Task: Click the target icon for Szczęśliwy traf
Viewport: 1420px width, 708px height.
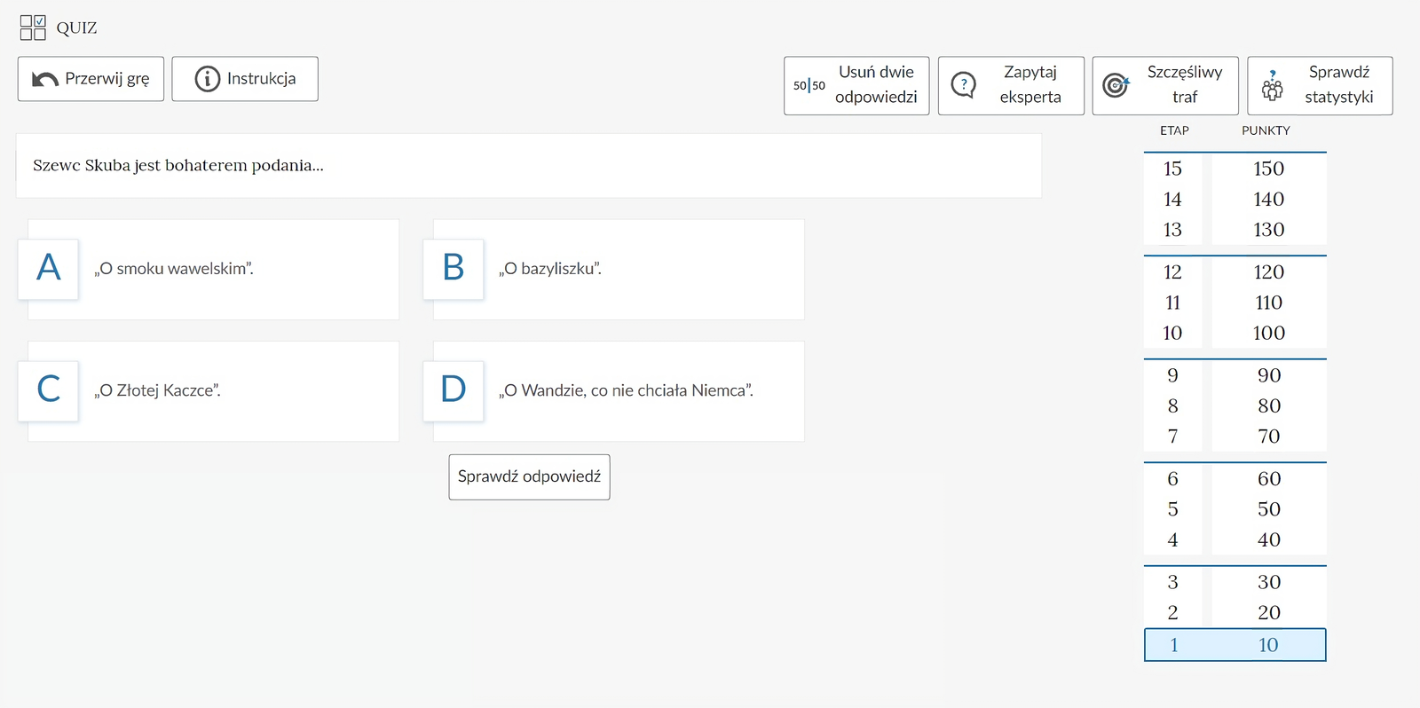Action: 1116,85
